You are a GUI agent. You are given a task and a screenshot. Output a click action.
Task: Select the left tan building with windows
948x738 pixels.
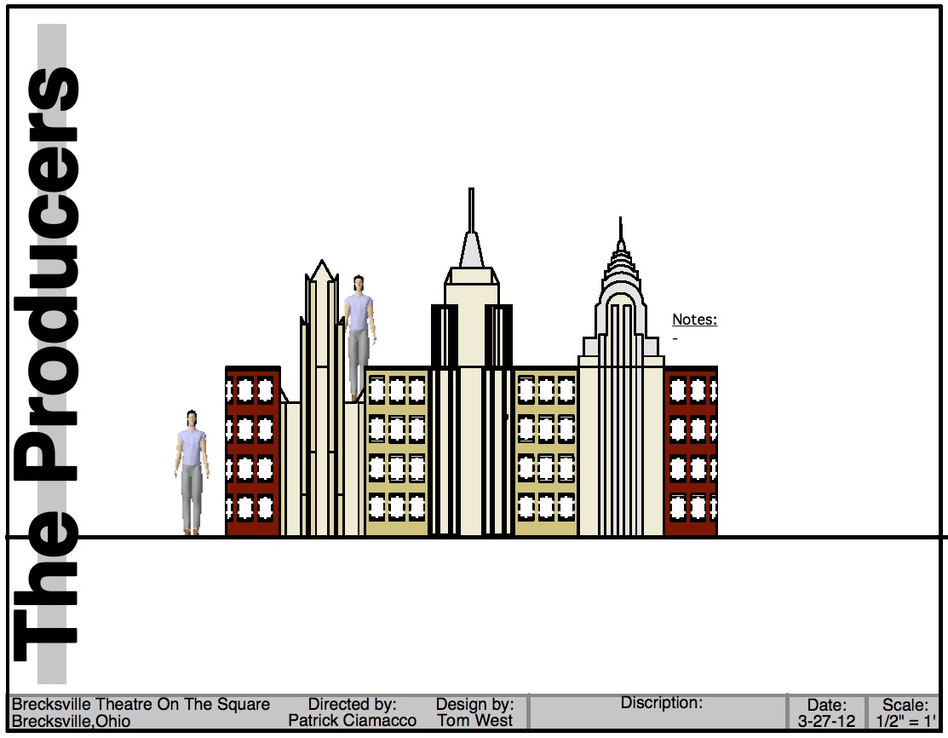coord(397,452)
